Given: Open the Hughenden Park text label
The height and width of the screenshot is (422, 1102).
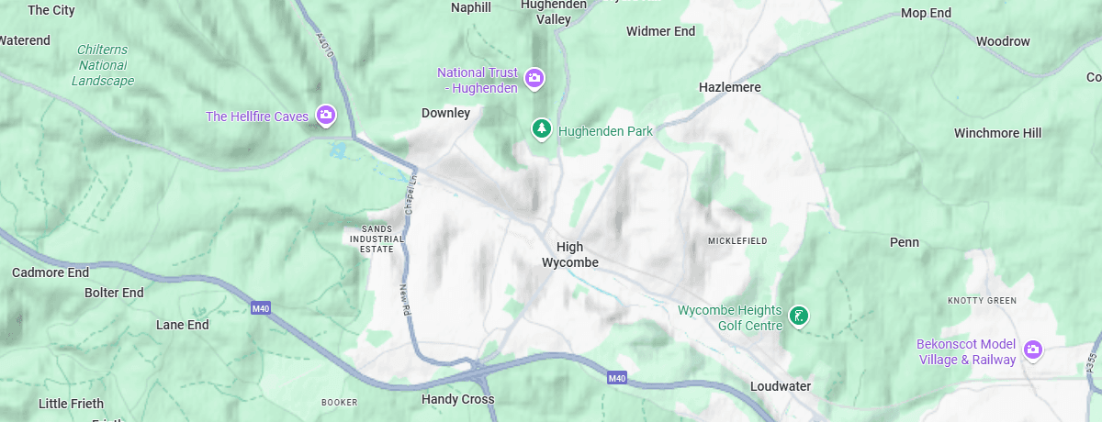Looking at the screenshot, I should tap(605, 131).
